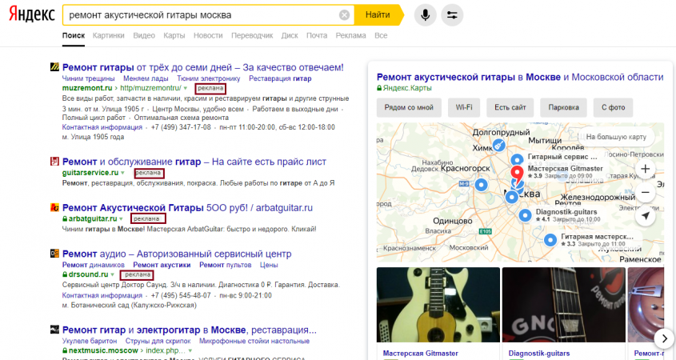
Task: Open dropdown arrow beside drsound.ru
Action: 113,275
